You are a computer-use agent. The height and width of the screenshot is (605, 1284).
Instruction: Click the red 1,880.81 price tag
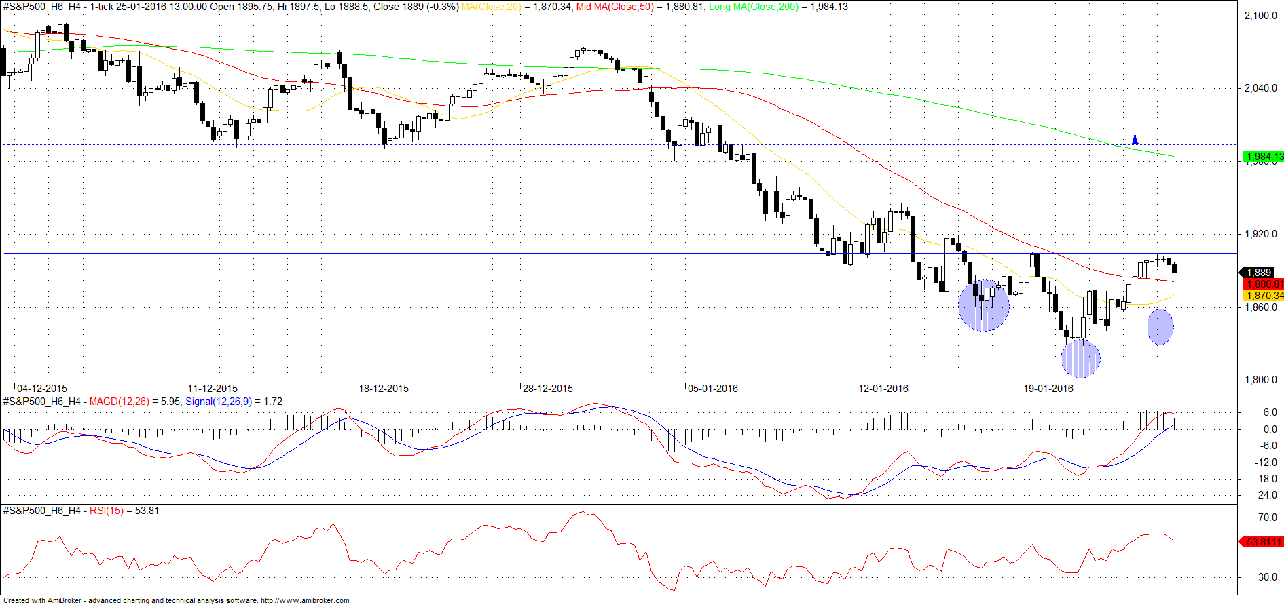click(1263, 284)
